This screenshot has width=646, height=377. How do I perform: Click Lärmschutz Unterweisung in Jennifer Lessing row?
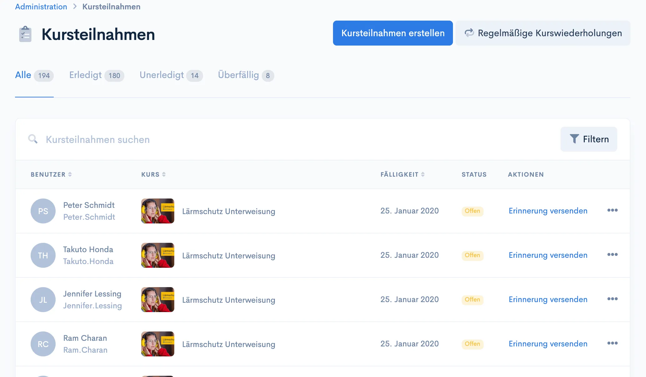click(229, 300)
